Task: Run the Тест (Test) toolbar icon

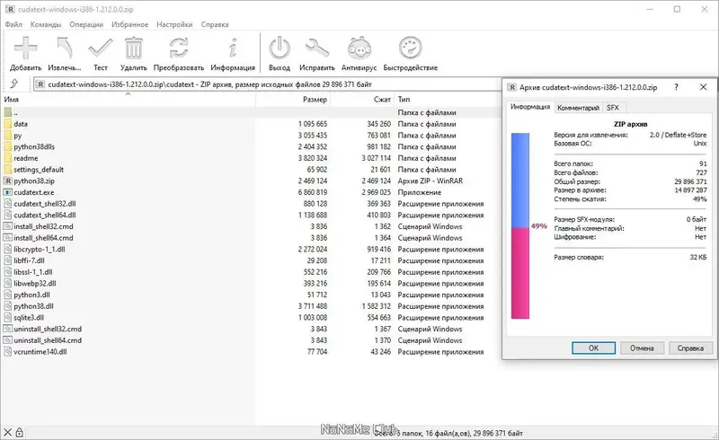Action: coord(101,48)
